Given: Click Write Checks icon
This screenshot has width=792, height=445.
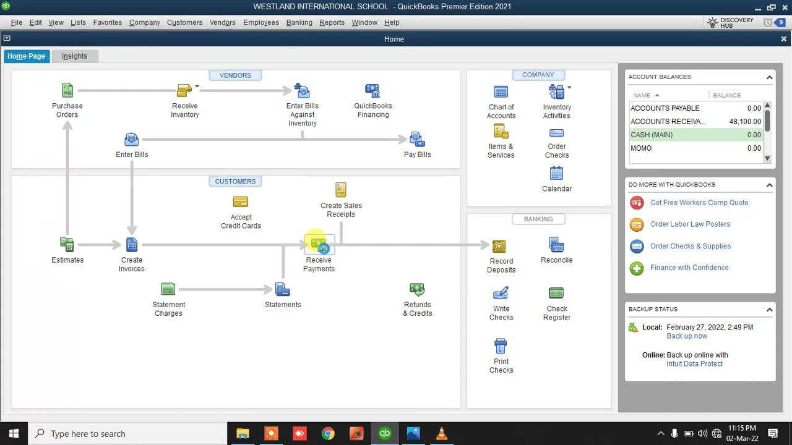Looking at the screenshot, I should (x=501, y=293).
